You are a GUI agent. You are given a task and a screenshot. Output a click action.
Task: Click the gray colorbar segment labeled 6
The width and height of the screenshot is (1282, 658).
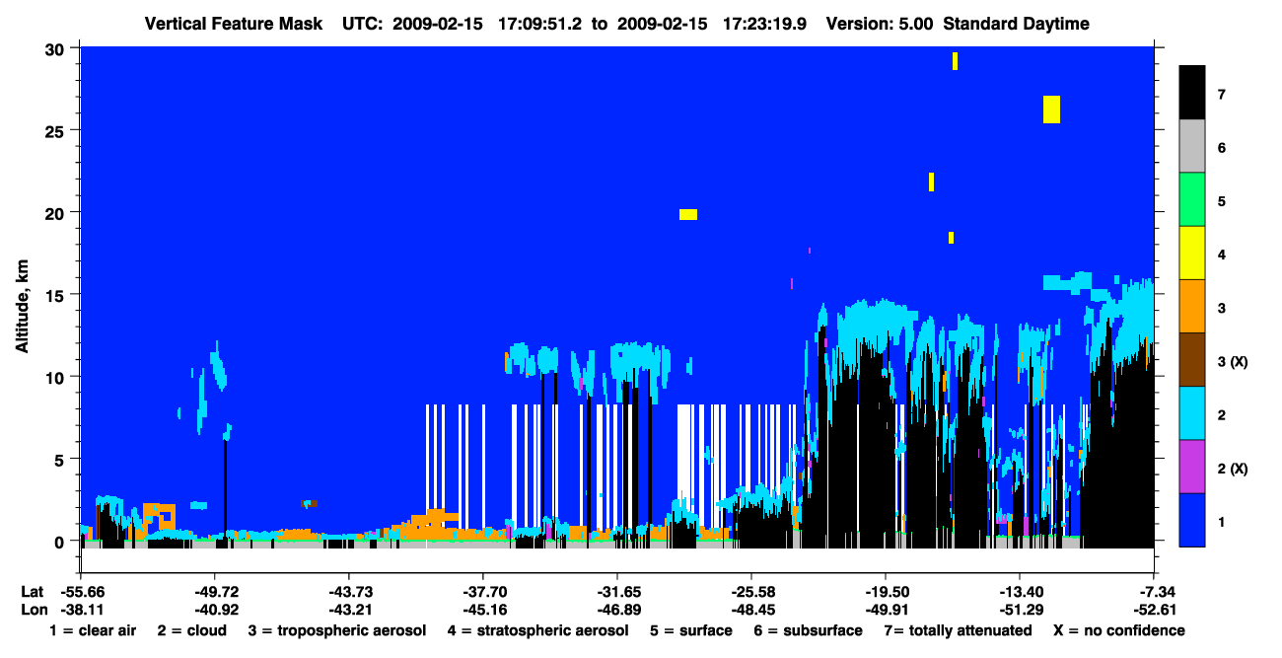click(1192, 147)
